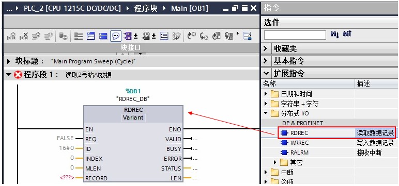Screen dimensions: 399x186
Task: Close all networks using toolbar icon
Action: click(103, 36)
